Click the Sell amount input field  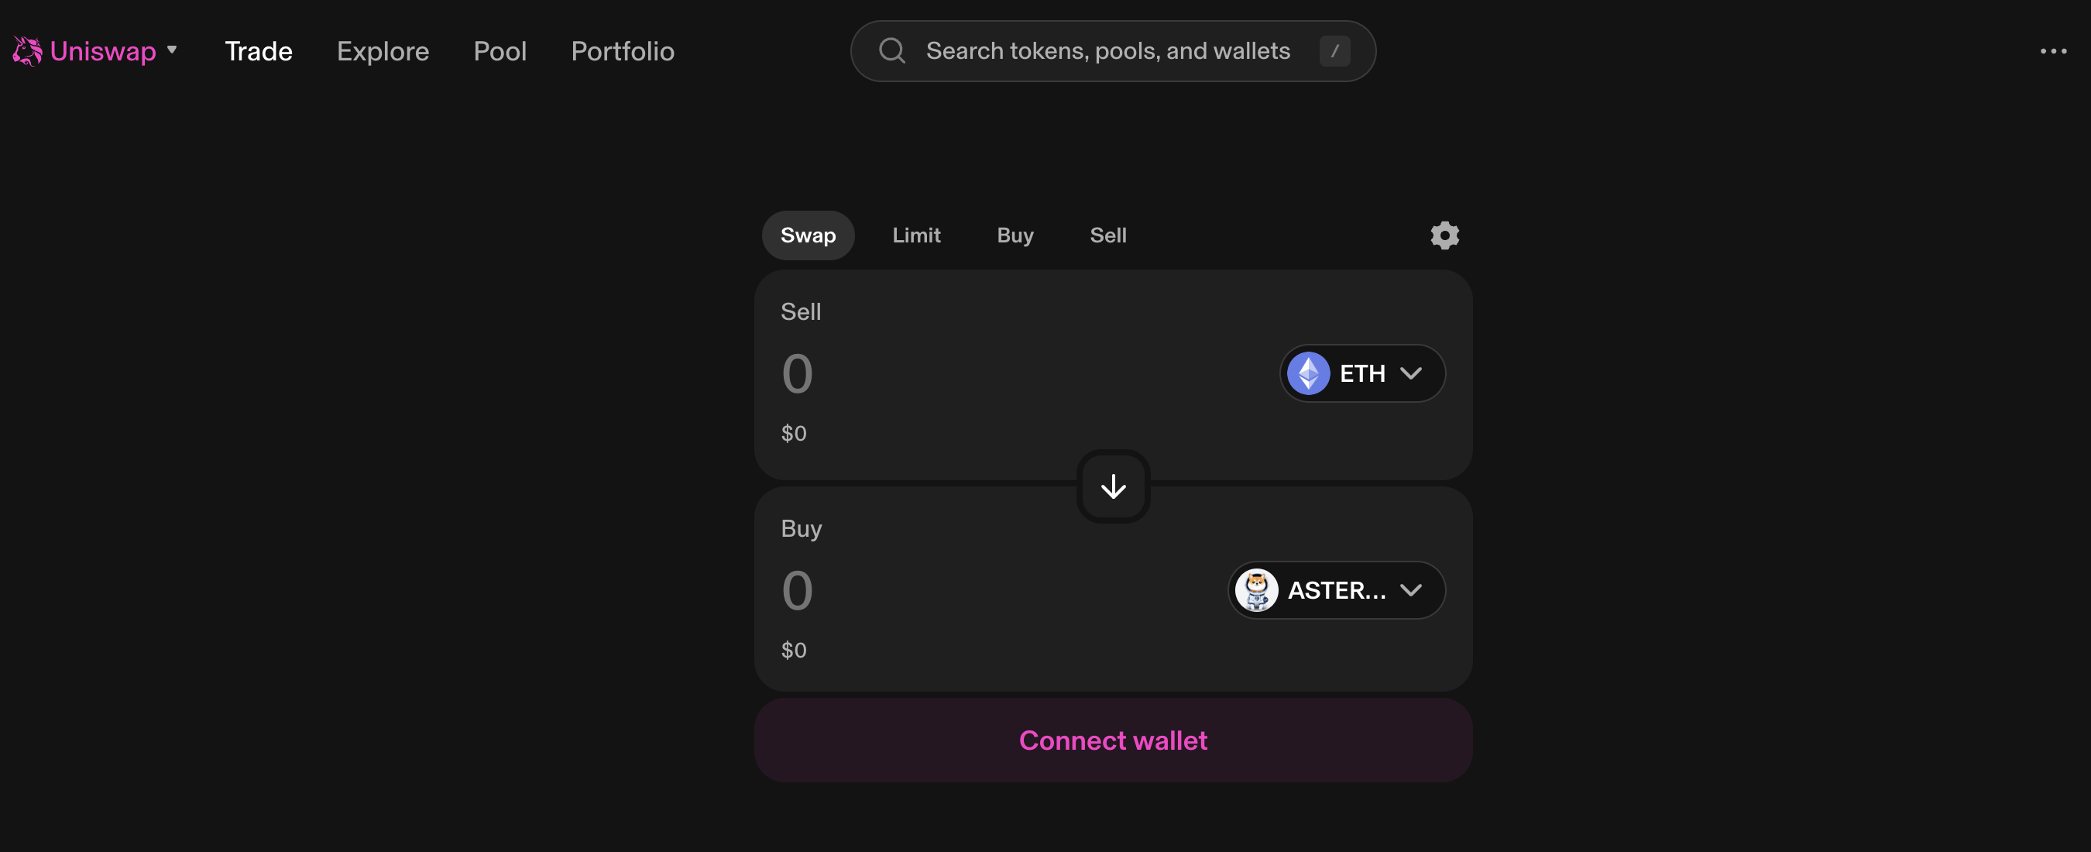[x=974, y=373]
